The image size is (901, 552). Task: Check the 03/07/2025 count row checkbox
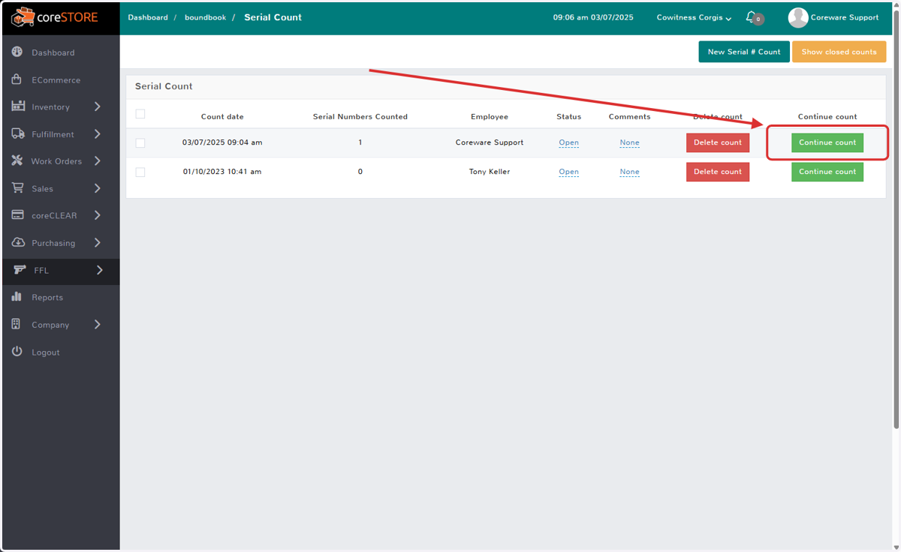(140, 142)
